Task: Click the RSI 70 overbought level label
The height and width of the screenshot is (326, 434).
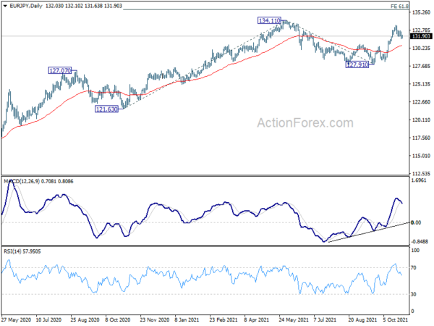Action: (413, 268)
